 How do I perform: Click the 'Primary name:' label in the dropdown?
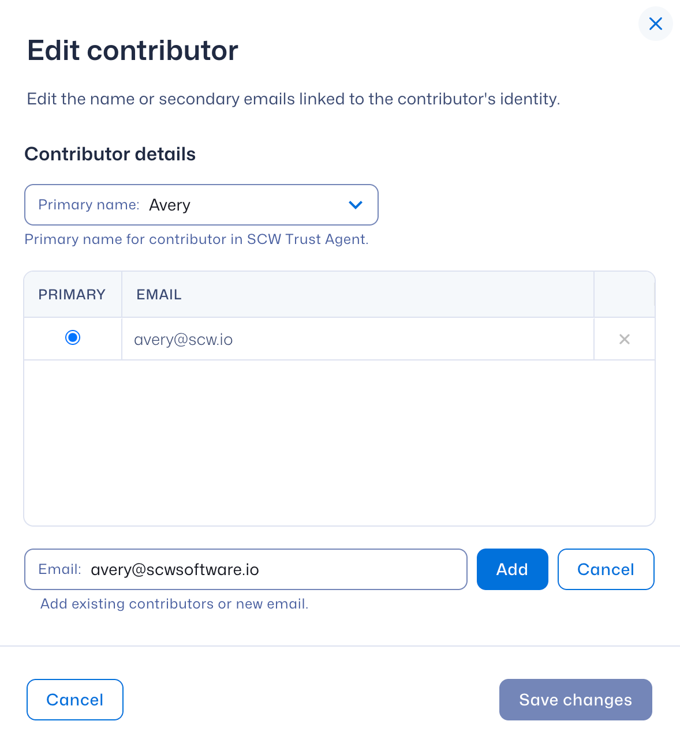(89, 205)
